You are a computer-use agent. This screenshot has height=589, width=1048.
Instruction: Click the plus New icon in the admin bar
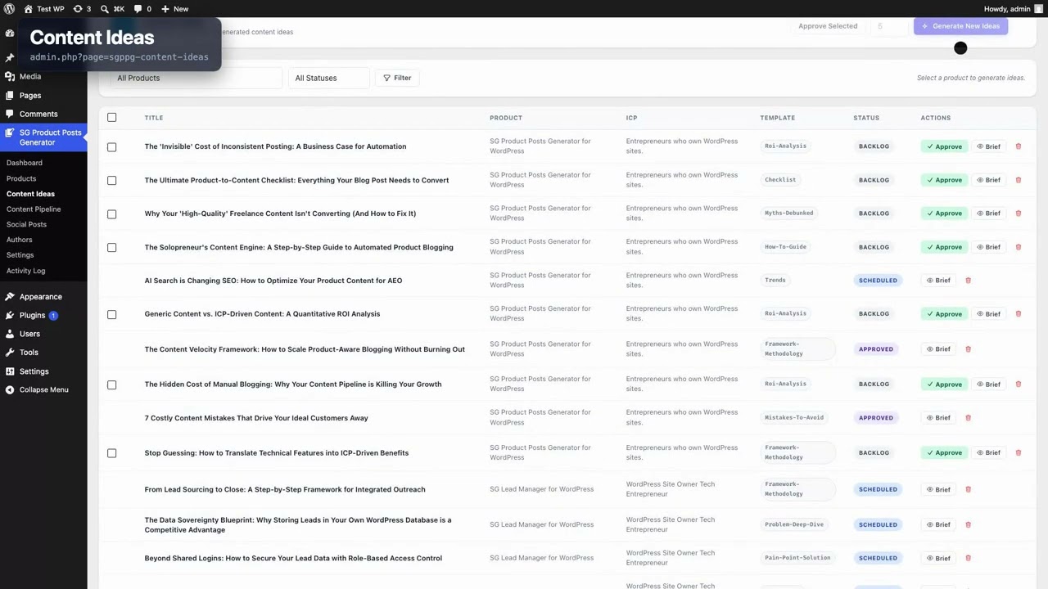click(165, 9)
